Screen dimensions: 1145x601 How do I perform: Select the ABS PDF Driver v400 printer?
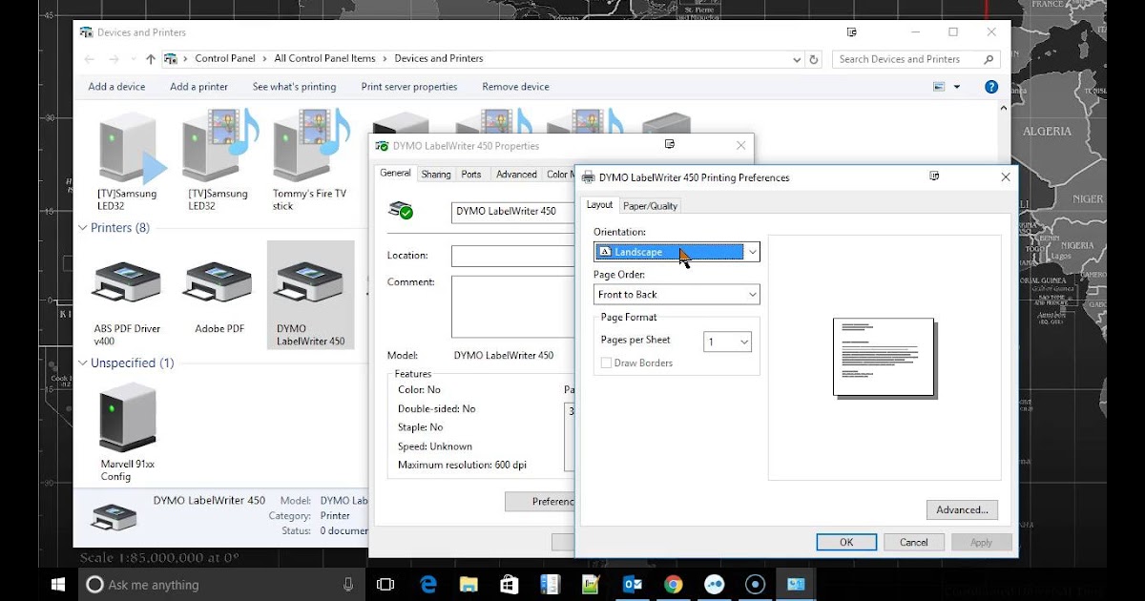point(127,296)
